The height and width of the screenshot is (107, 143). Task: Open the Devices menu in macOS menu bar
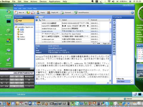pyautogui.click(x=43, y=1)
